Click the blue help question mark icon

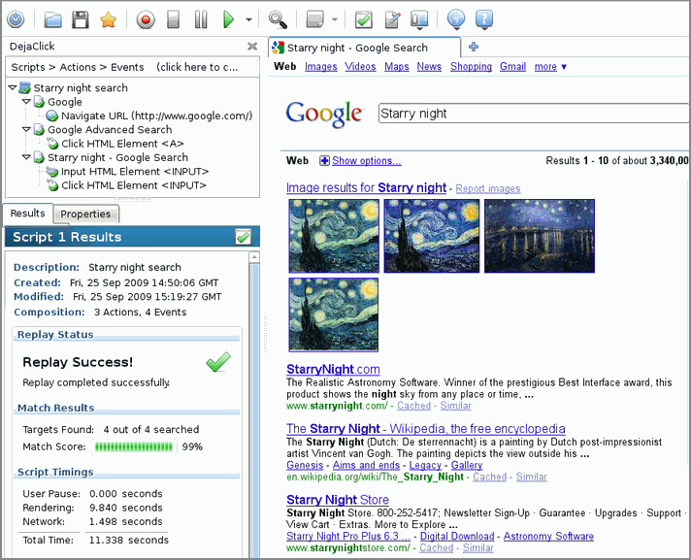coord(483,18)
